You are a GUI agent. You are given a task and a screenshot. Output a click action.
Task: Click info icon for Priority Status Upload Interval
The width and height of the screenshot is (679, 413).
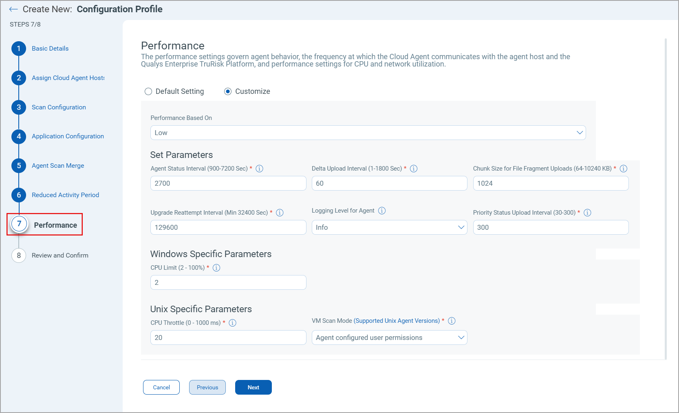[587, 213]
